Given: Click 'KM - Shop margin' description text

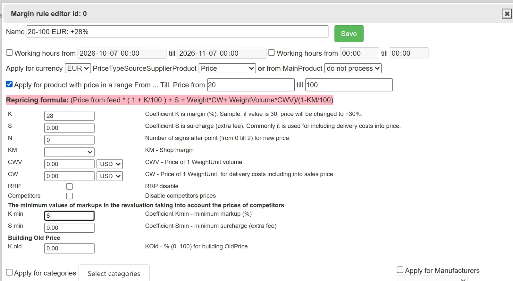Looking at the screenshot, I should tap(169, 150).
